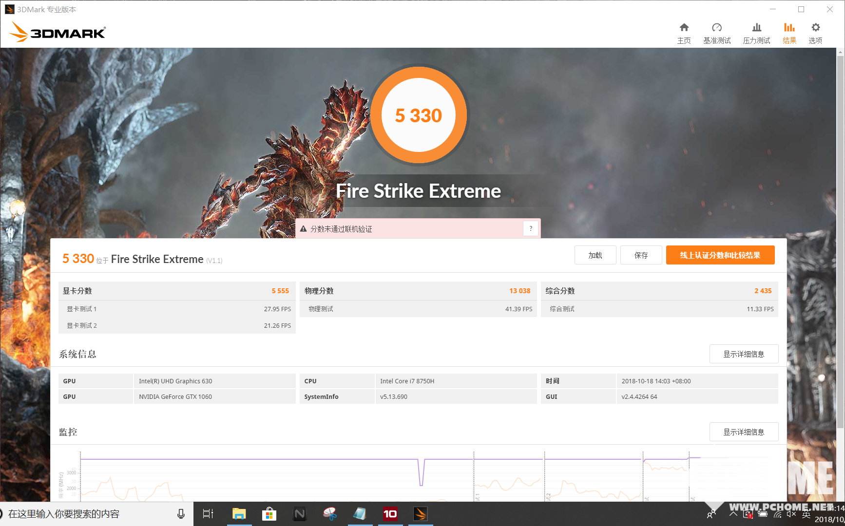
Task: Open Options (选项) gear icon
Action: click(x=815, y=28)
